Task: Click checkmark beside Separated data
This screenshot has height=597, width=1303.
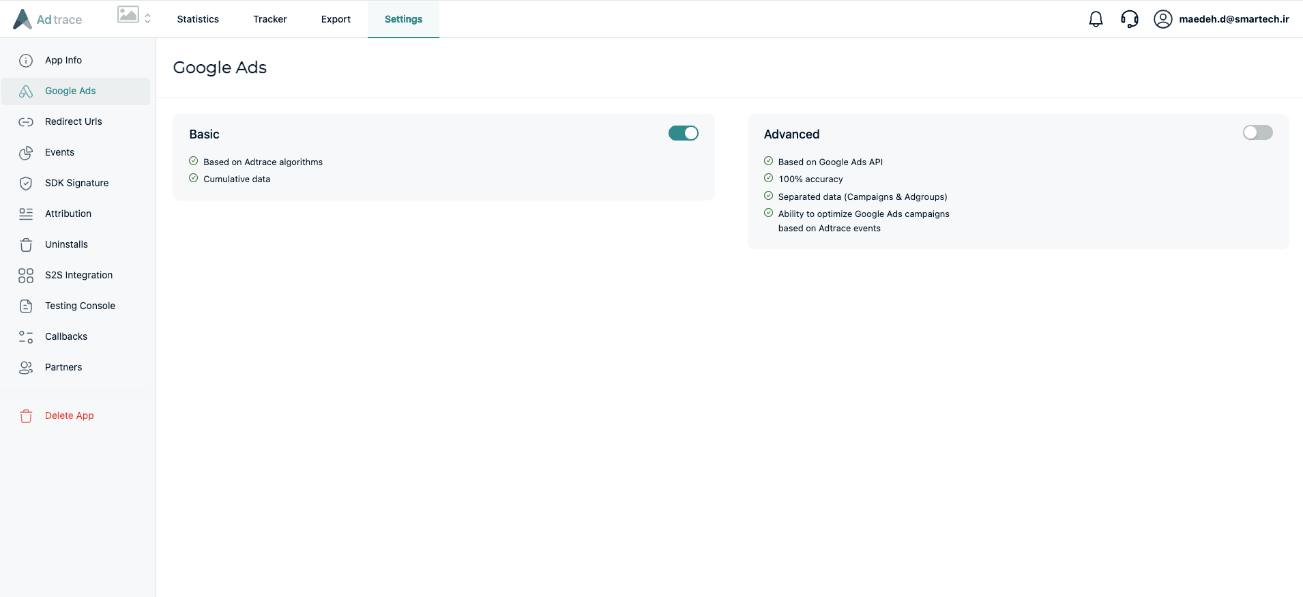Action: 769,196
